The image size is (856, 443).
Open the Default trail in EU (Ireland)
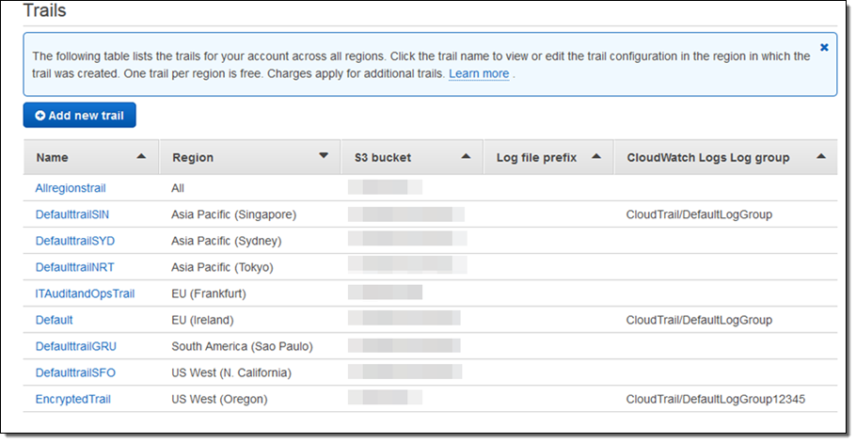pyautogui.click(x=54, y=320)
